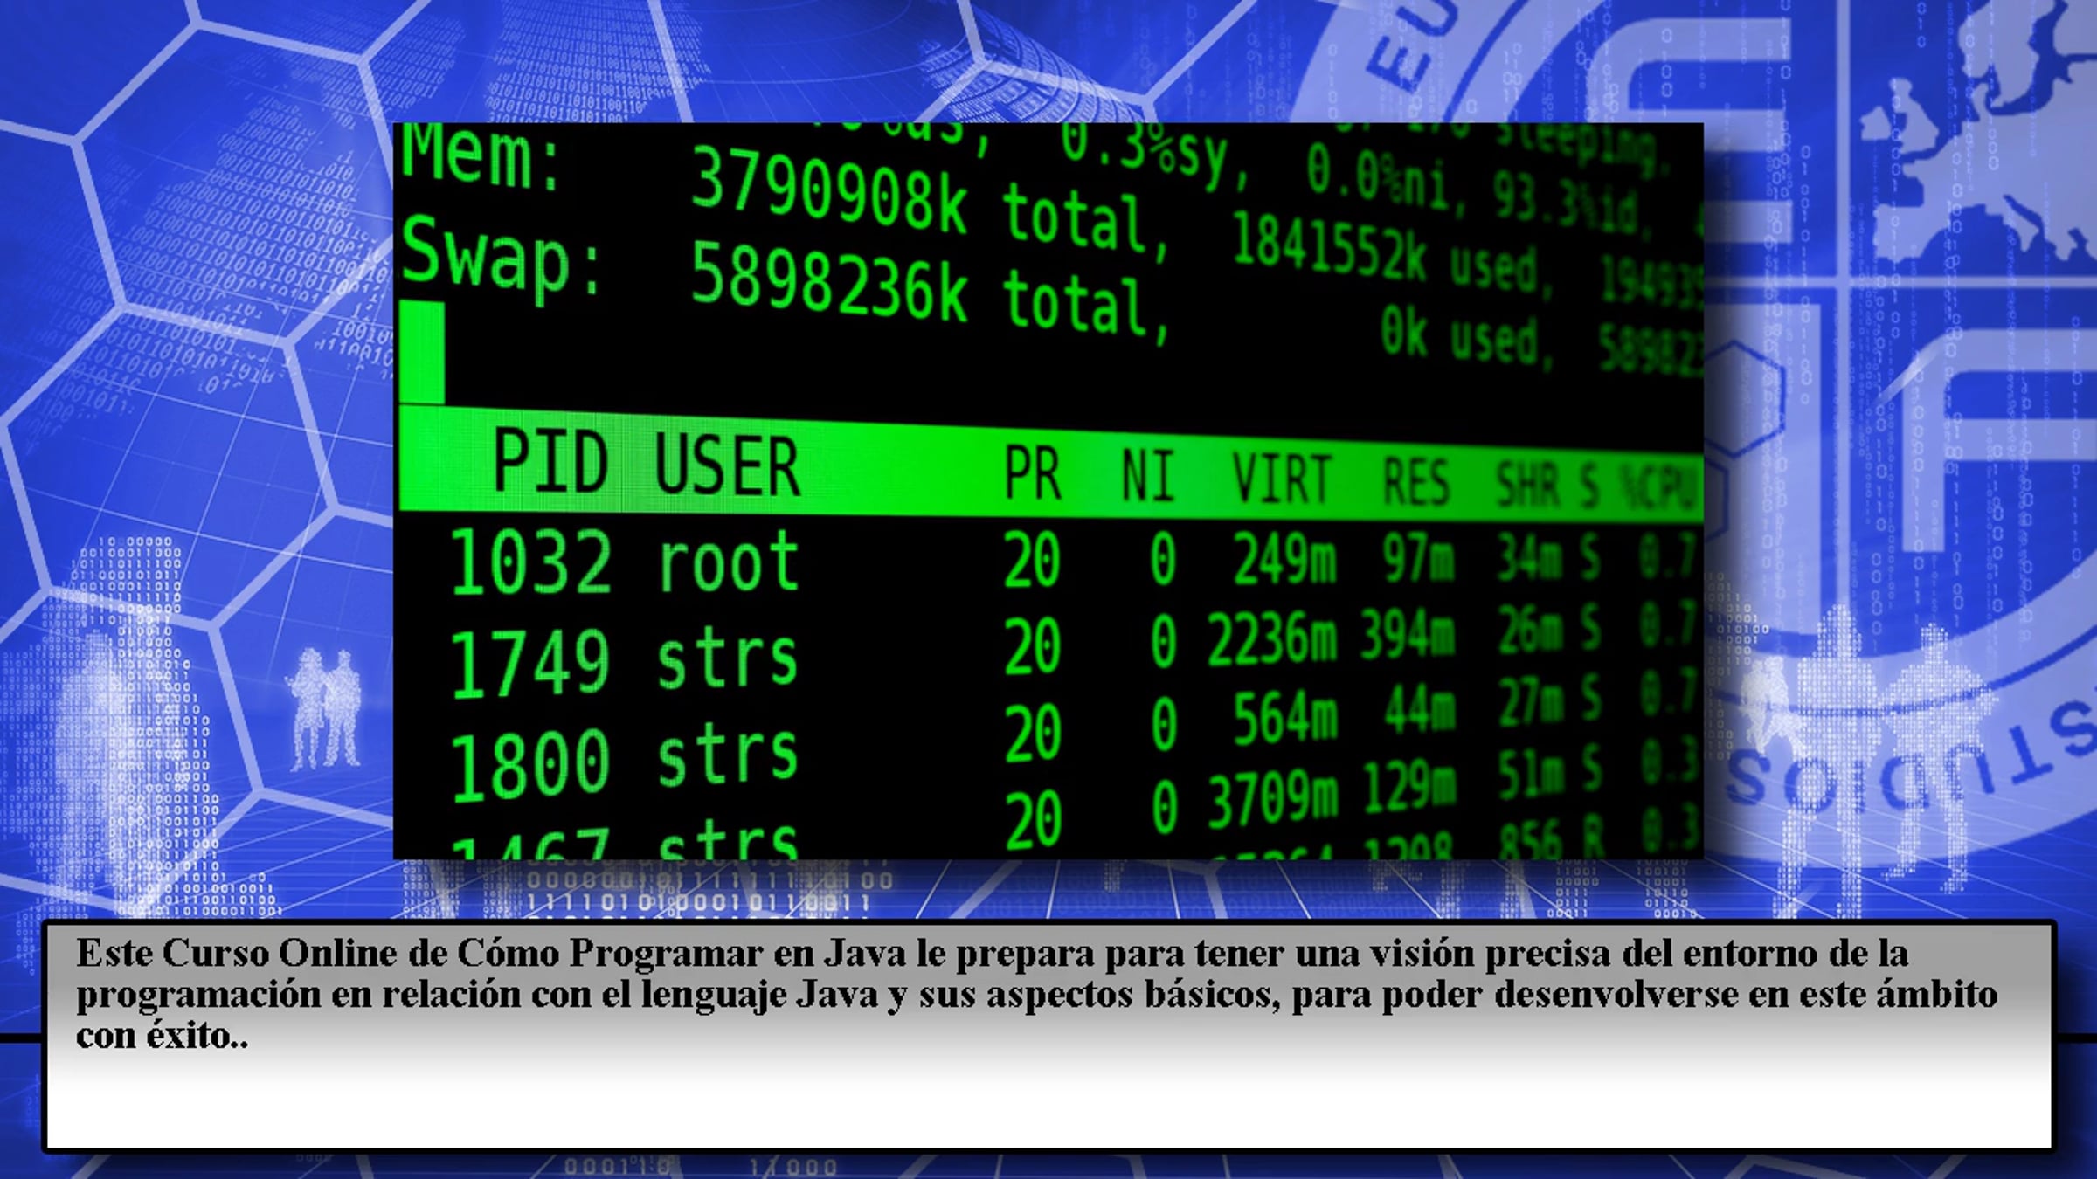The image size is (2097, 1179).
Task: Click the Curso Online Java caption box
Action: pos(1048,1035)
